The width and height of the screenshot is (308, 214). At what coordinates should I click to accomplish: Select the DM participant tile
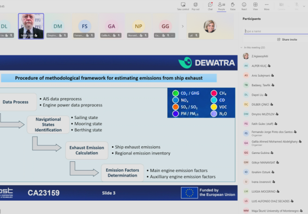(x=57, y=26)
